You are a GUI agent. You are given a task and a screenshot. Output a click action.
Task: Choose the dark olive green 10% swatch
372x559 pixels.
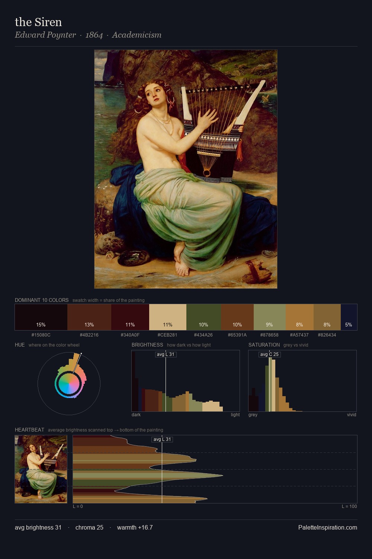[203, 317]
